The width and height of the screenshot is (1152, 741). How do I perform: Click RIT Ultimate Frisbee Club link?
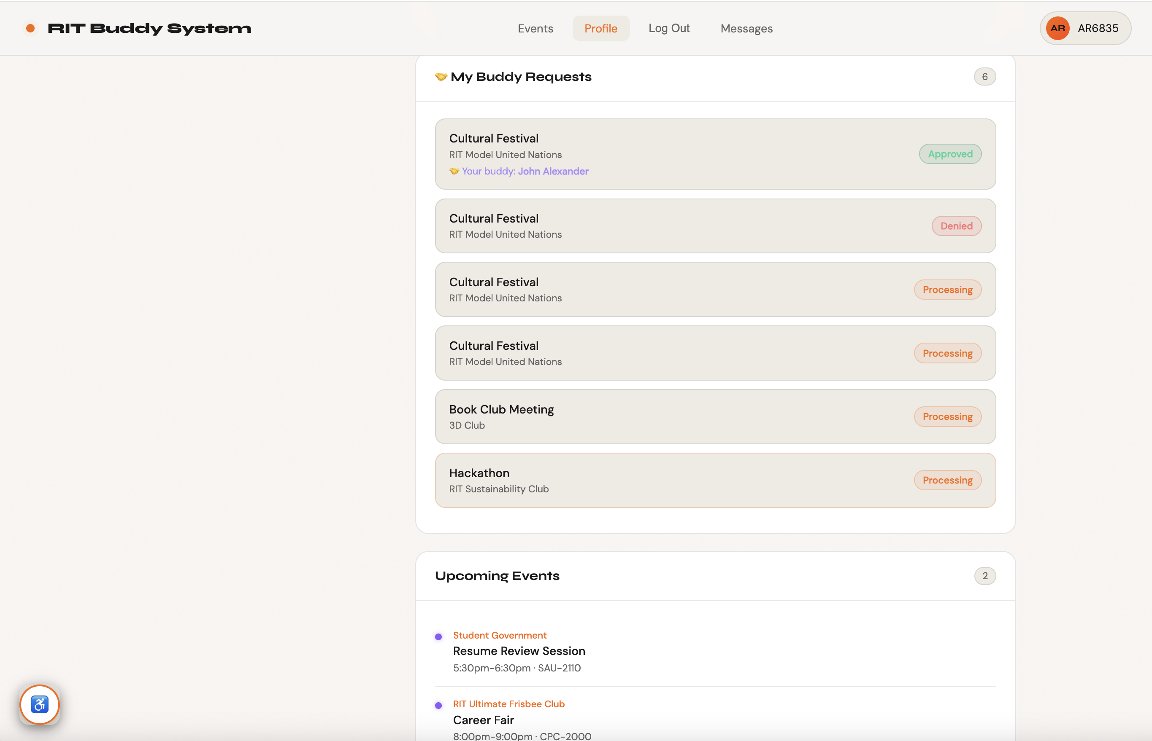point(508,704)
